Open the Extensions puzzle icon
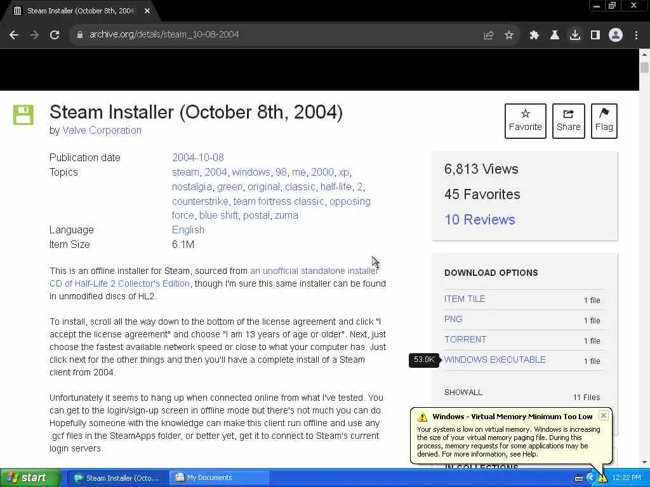The image size is (650, 487). (x=534, y=36)
